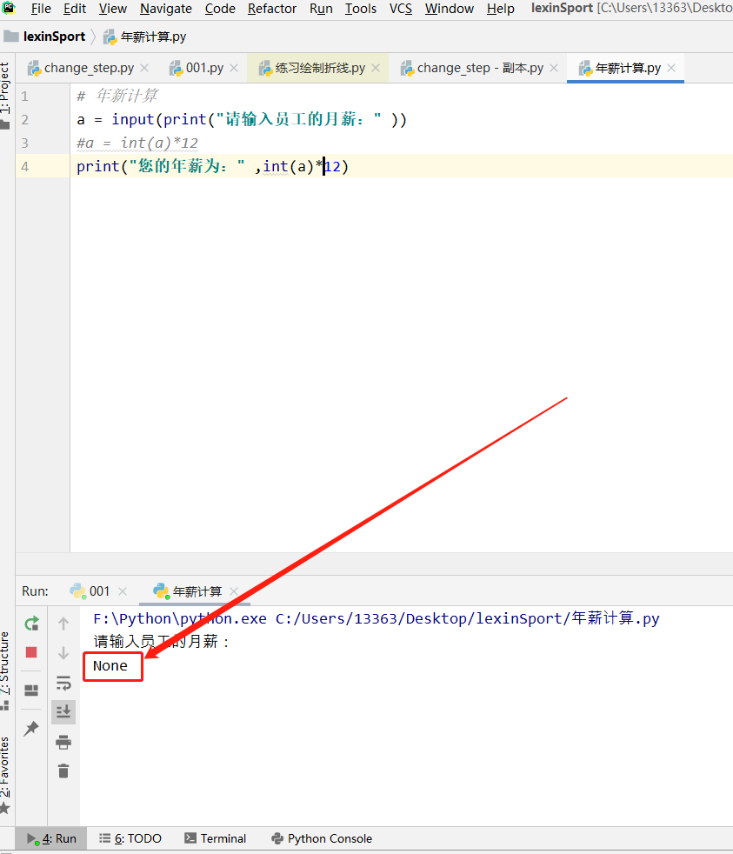Screen dimensions: 733x854
Task: Close the change_step.py editor tab
Action: pyautogui.click(x=144, y=68)
